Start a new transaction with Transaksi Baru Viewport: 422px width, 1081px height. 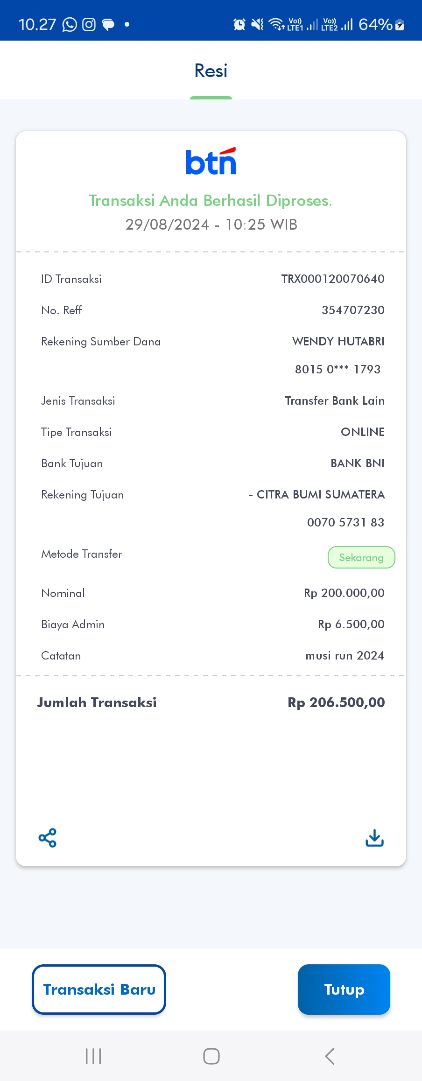point(99,990)
